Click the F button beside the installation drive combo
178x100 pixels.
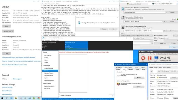coord(165,31)
